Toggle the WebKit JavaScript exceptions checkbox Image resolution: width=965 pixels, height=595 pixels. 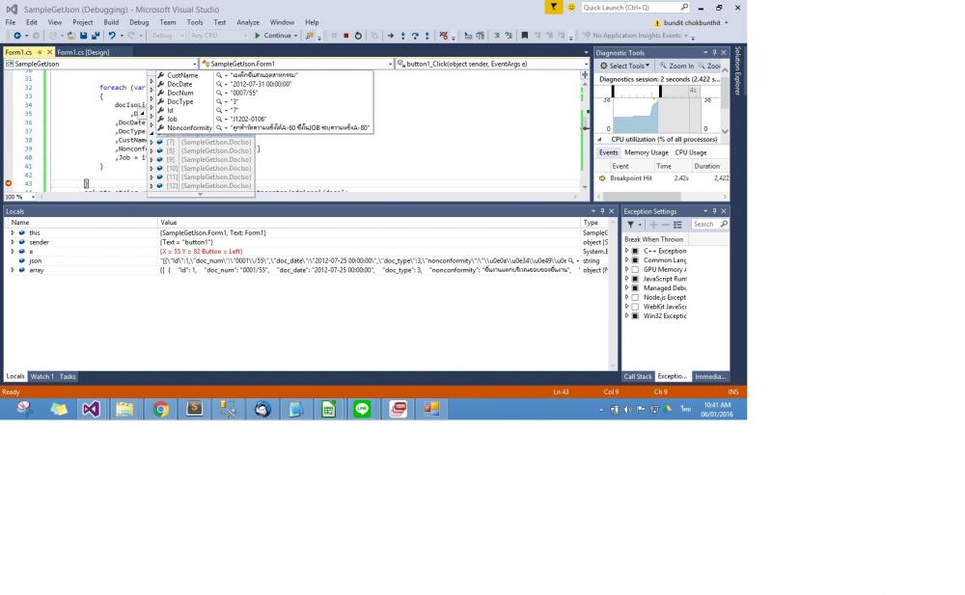pos(635,307)
